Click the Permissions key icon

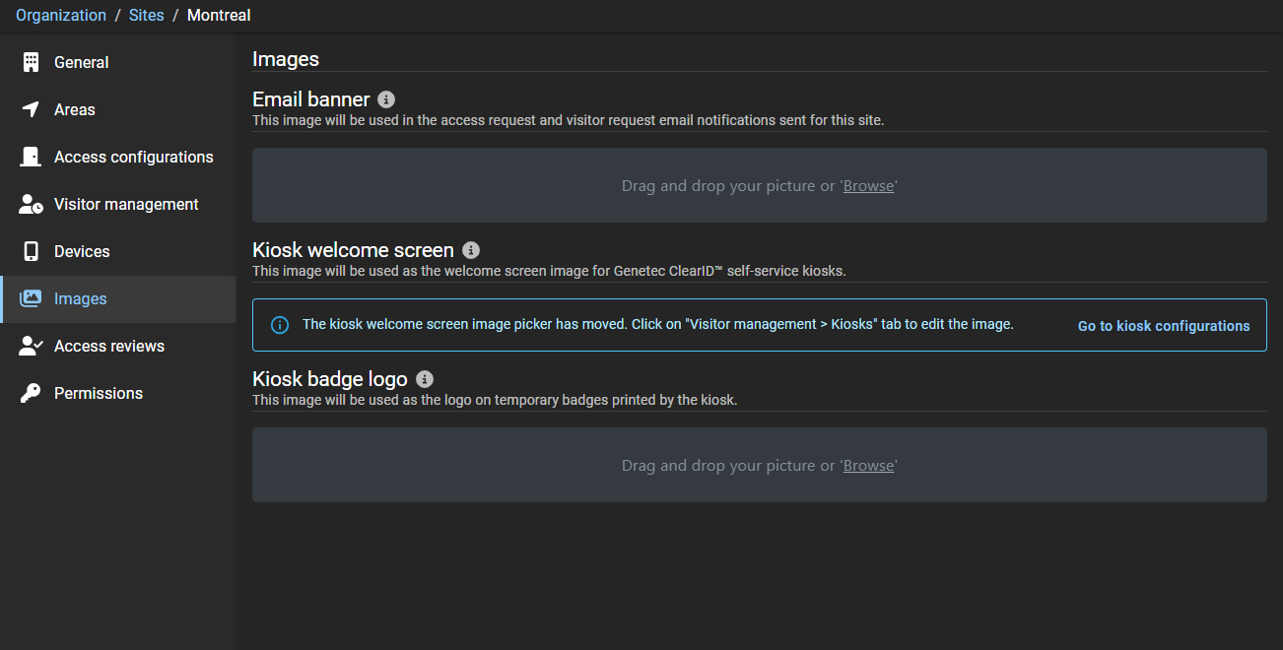[31, 393]
